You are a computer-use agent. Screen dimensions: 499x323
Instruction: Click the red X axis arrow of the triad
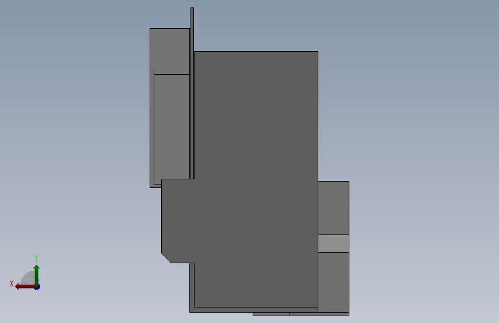(x=25, y=287)
